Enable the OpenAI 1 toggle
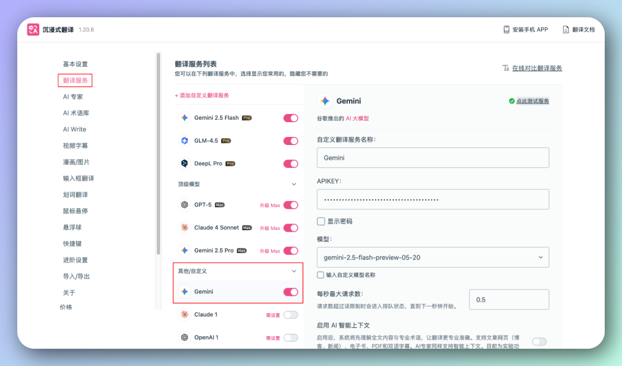The height and width of the screenshot is (366, 622). [291, 337]
